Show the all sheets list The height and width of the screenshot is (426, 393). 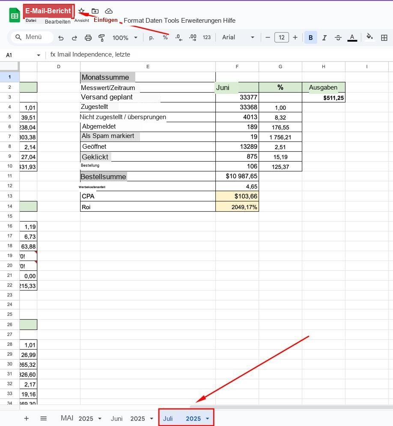(43, 418)
